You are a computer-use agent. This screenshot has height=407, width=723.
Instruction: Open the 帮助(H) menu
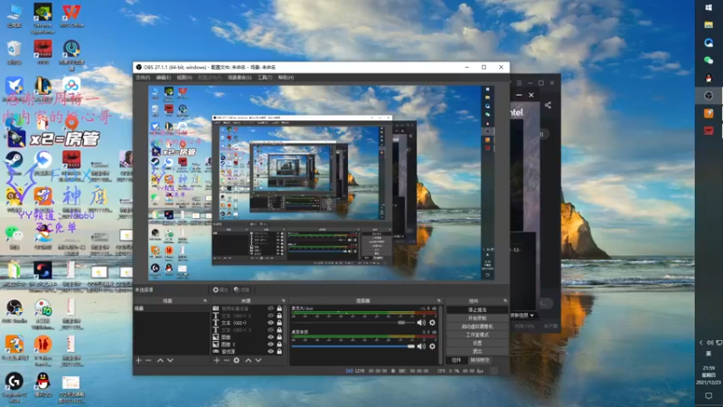(x=286, y=78)
